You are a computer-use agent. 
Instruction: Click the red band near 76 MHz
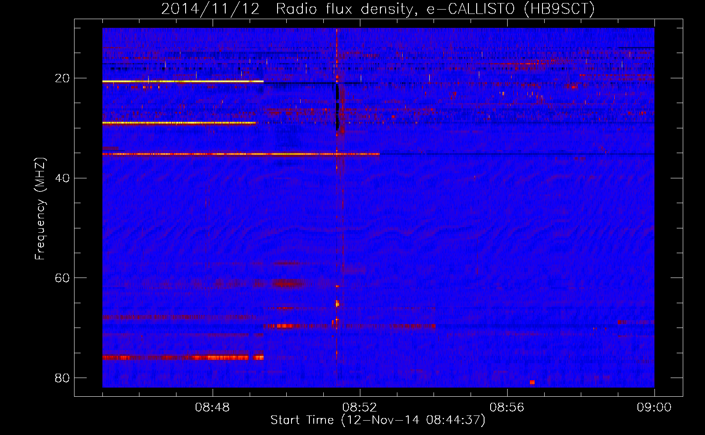pyautogui.click(x=183, y=358)
